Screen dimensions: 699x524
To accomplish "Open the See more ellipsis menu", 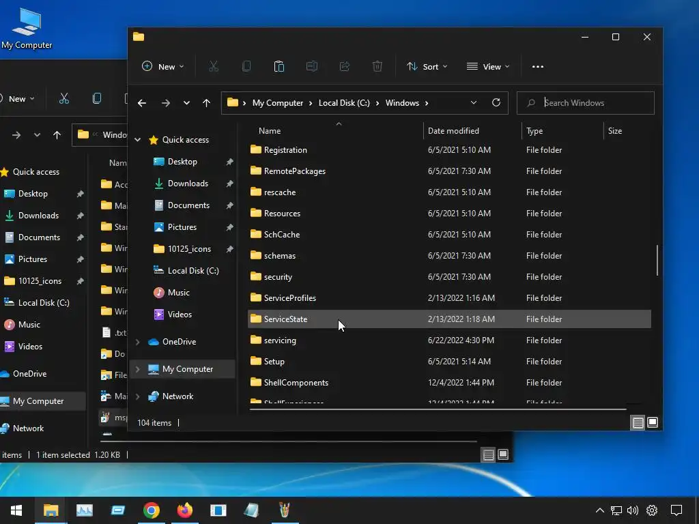I will pos(538,66).
